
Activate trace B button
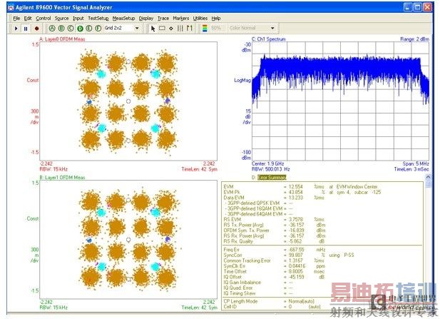(x=61, y=29)
